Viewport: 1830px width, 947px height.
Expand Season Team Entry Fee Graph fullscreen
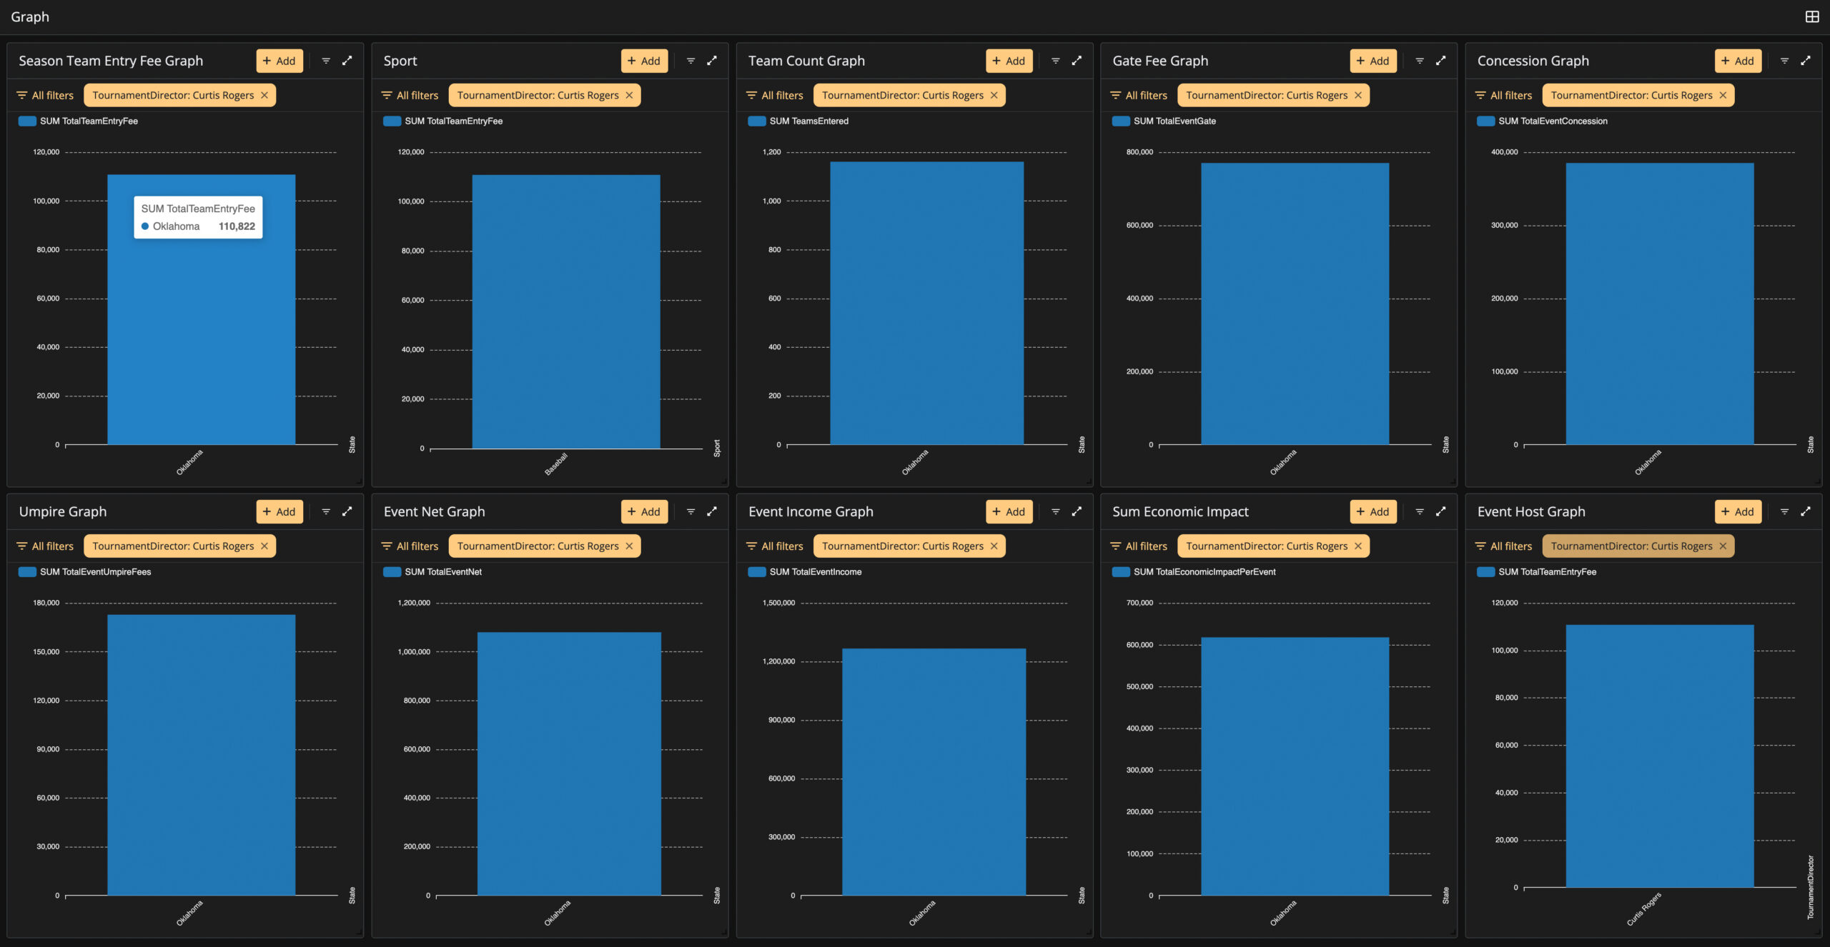point(347,61)
